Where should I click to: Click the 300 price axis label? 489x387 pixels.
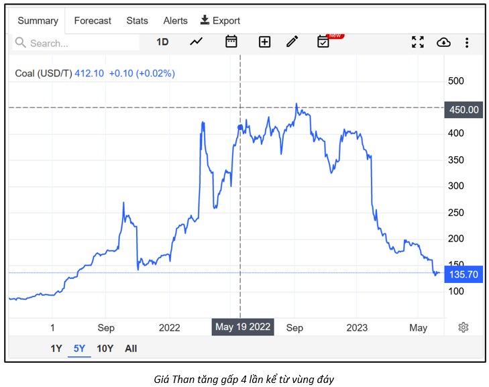455,186
